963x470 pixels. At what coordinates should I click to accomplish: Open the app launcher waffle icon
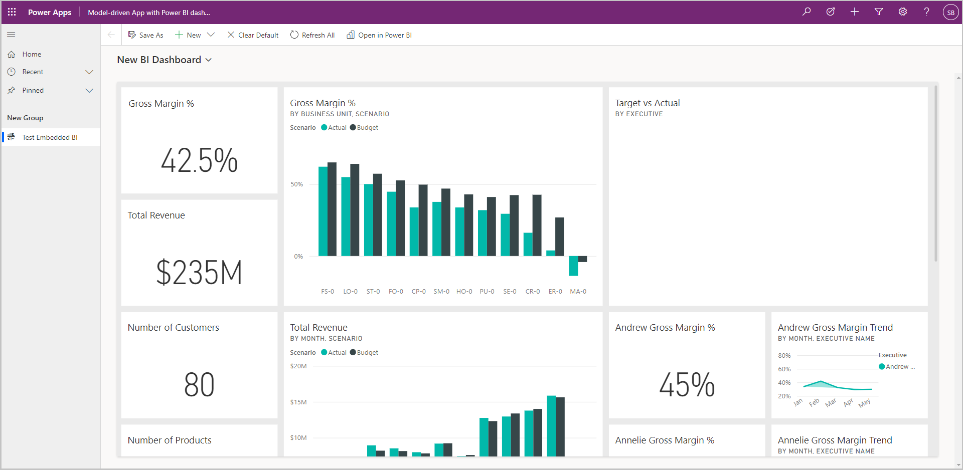[12, 12]
